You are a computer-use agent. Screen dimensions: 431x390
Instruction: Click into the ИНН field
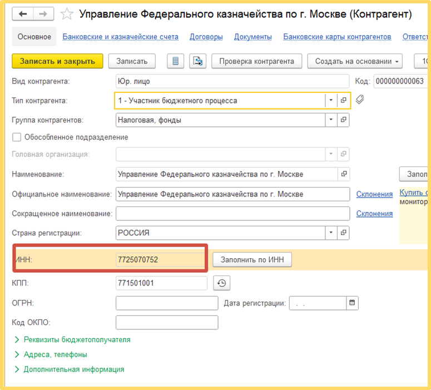[160, 260]
